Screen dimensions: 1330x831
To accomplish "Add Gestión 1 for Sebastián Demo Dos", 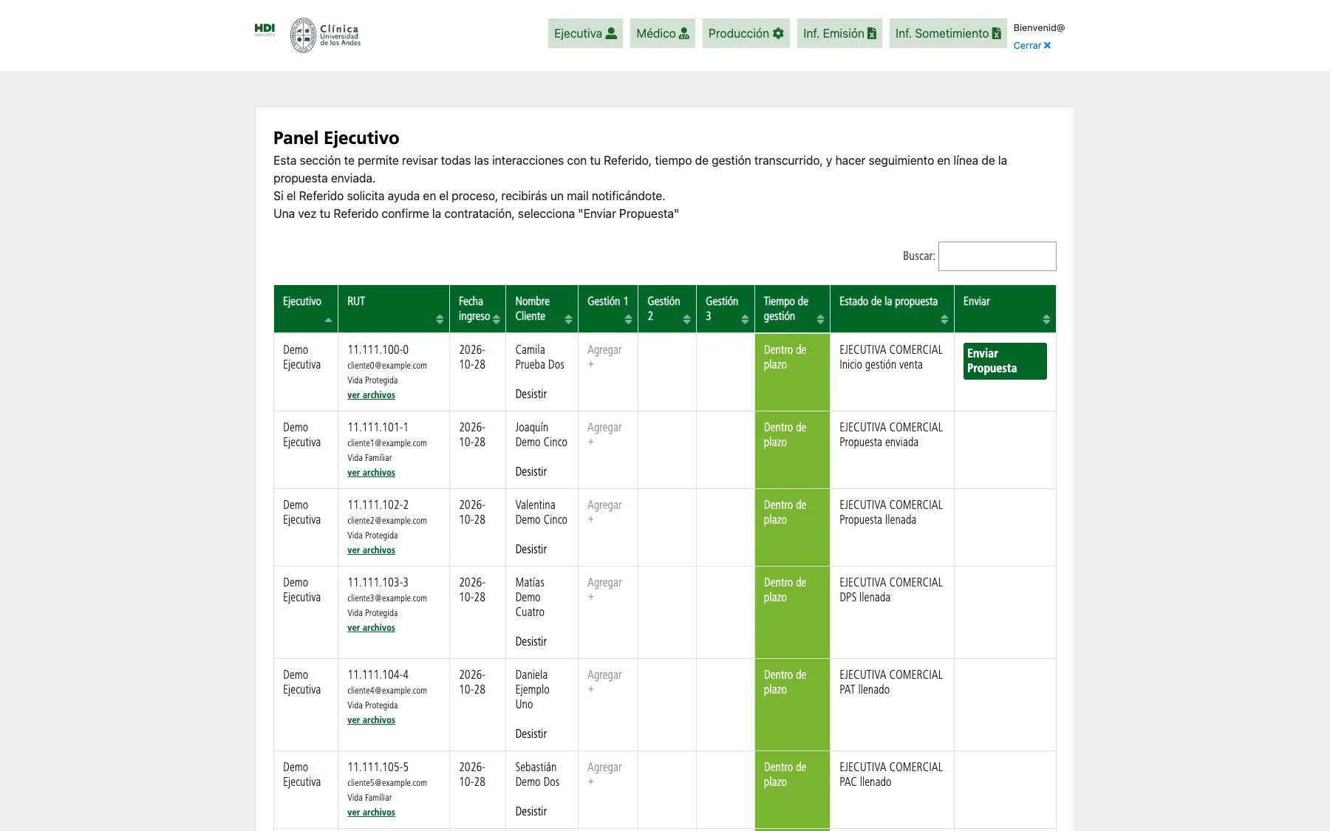I will pyautogui.click(x=604, y=774).
